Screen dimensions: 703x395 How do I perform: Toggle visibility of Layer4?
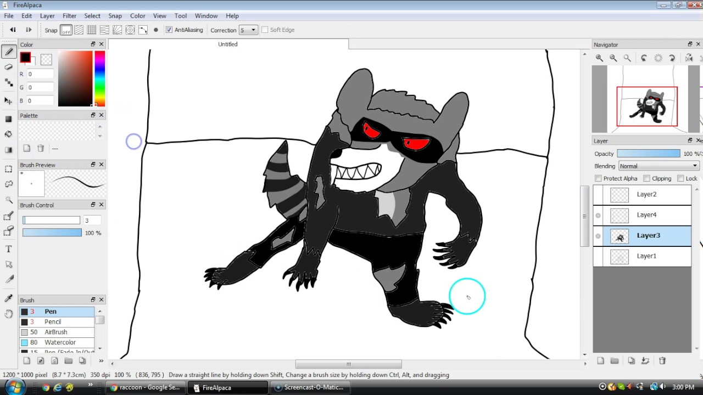598,215
